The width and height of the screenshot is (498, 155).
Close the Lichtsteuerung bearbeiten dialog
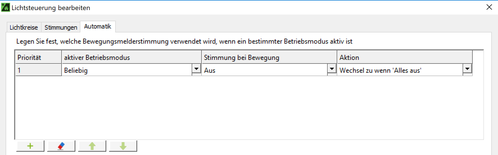tap(489, 7)
